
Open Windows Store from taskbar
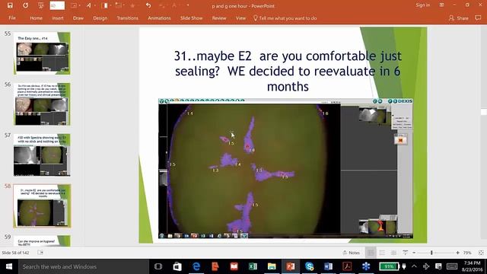[177, 266]
